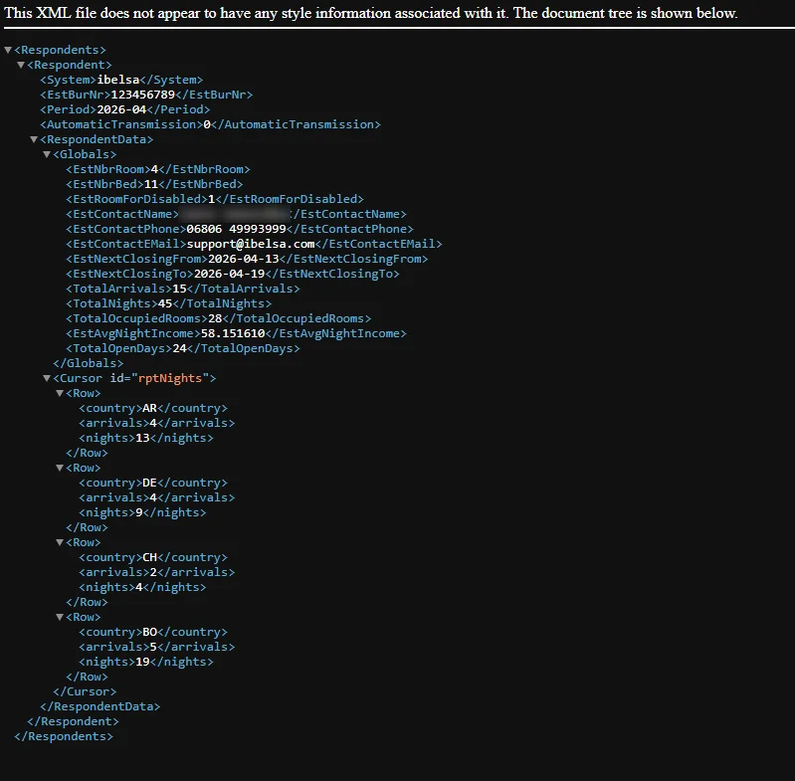Click the opening EstContactName tag
Viewport: 795px width, 781px height.
click(122, 214)
